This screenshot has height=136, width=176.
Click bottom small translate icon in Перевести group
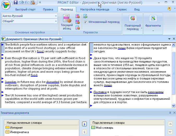click(77, 27)
